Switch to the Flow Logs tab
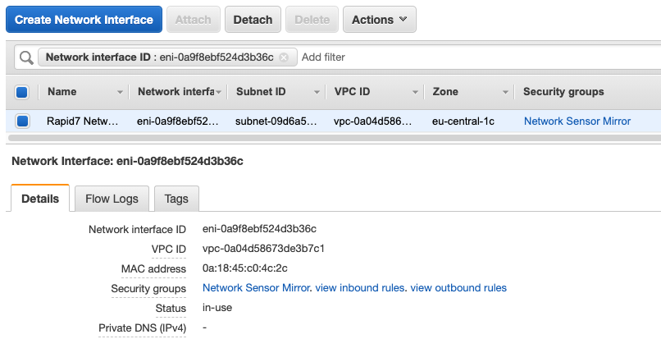Viewport: 661px width, 339px height. [112, 199]
